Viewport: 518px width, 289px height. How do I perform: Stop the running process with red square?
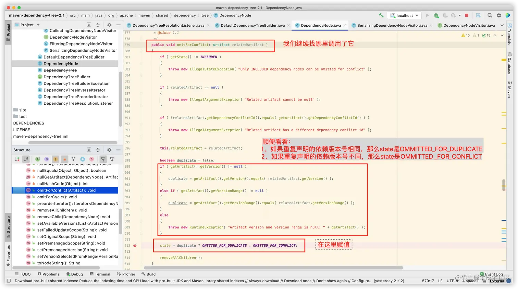pyautogui.click(x=467, y=15)
